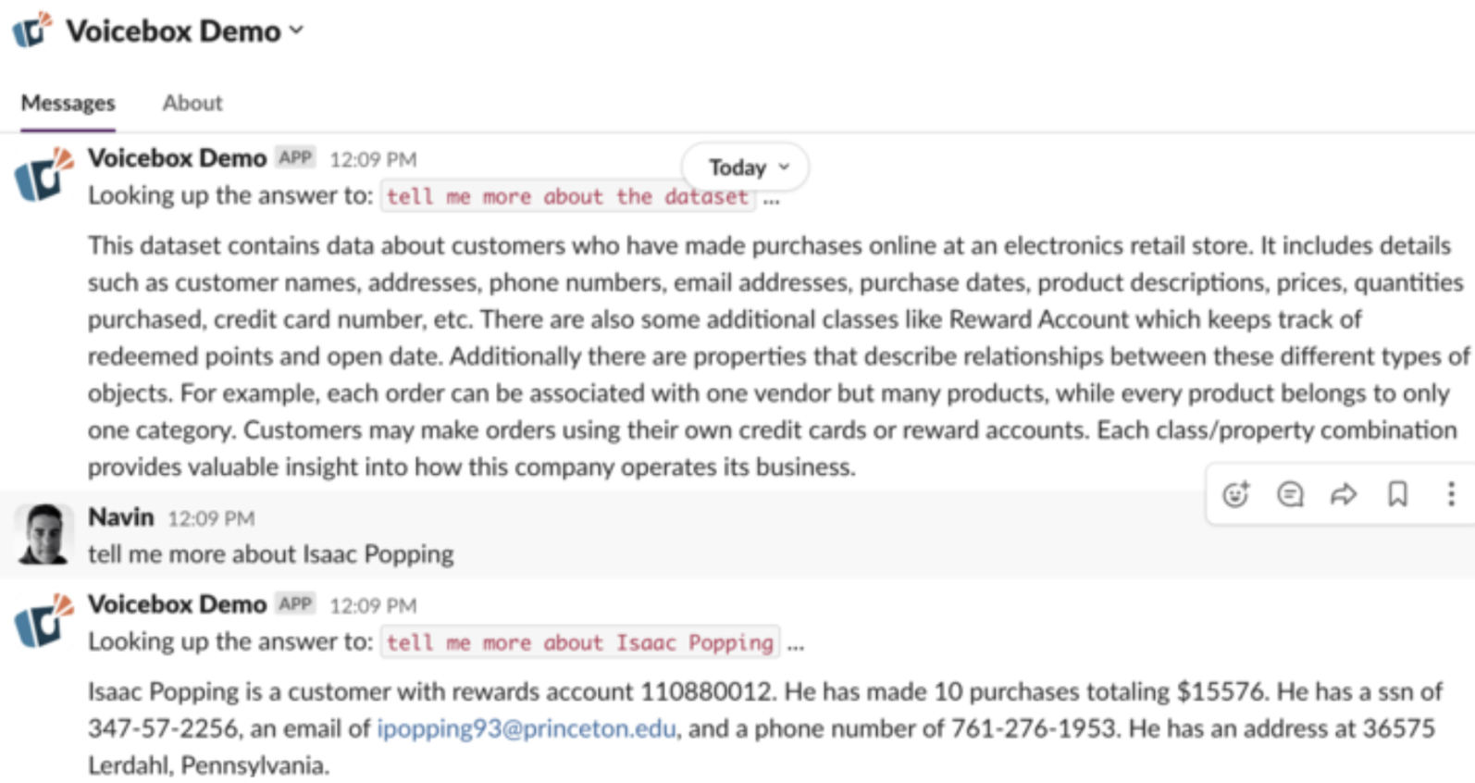Click the APP badge on the first message
The height and width of the screenshot is (783, 1475).
(295, 157)
